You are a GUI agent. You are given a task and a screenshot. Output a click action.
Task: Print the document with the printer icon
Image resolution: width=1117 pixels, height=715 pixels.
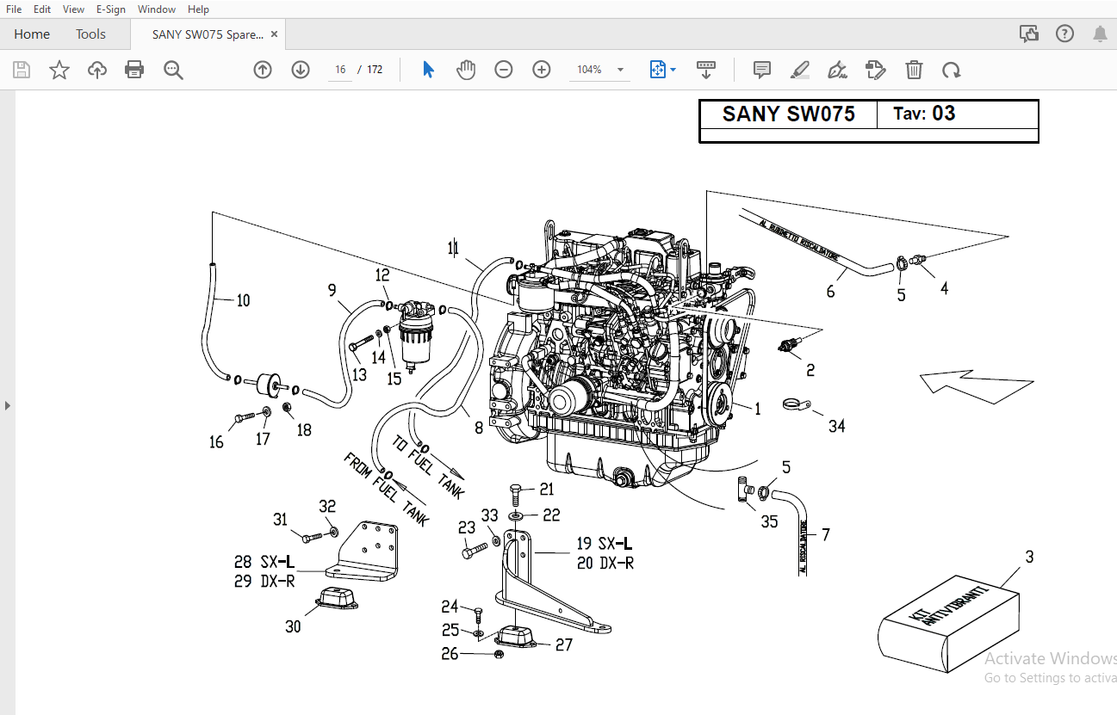coord(134,70)
